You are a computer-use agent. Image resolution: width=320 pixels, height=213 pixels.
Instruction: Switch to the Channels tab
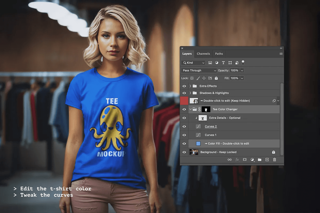tap(203, 54)
